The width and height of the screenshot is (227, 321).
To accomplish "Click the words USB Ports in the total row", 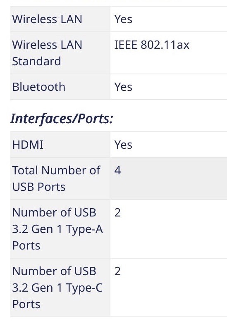I will click(39, 187).
